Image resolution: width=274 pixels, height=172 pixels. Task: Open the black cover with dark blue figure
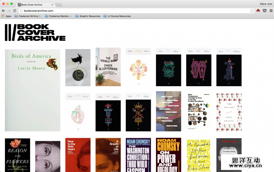click(229, 67)
